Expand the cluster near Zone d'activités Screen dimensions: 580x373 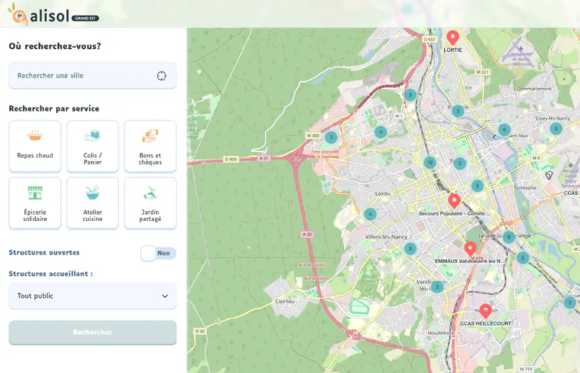pos(331,137)
